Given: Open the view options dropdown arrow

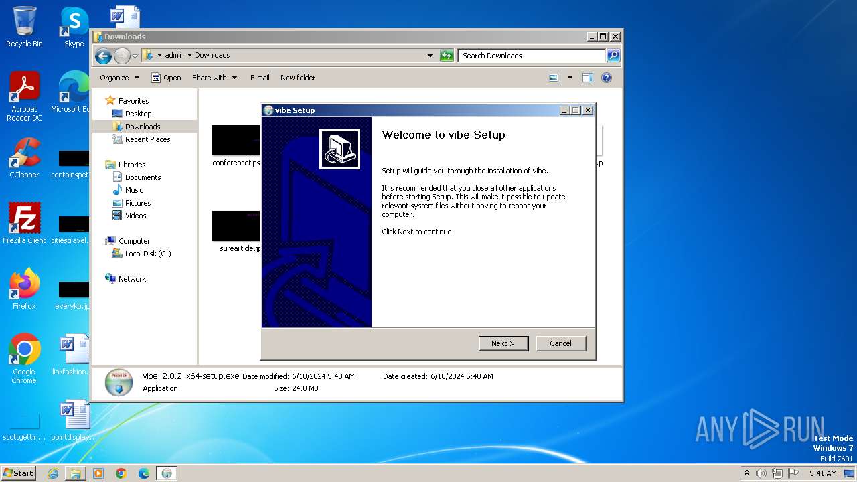Looking at the screenshot, I should coord(570,78).
